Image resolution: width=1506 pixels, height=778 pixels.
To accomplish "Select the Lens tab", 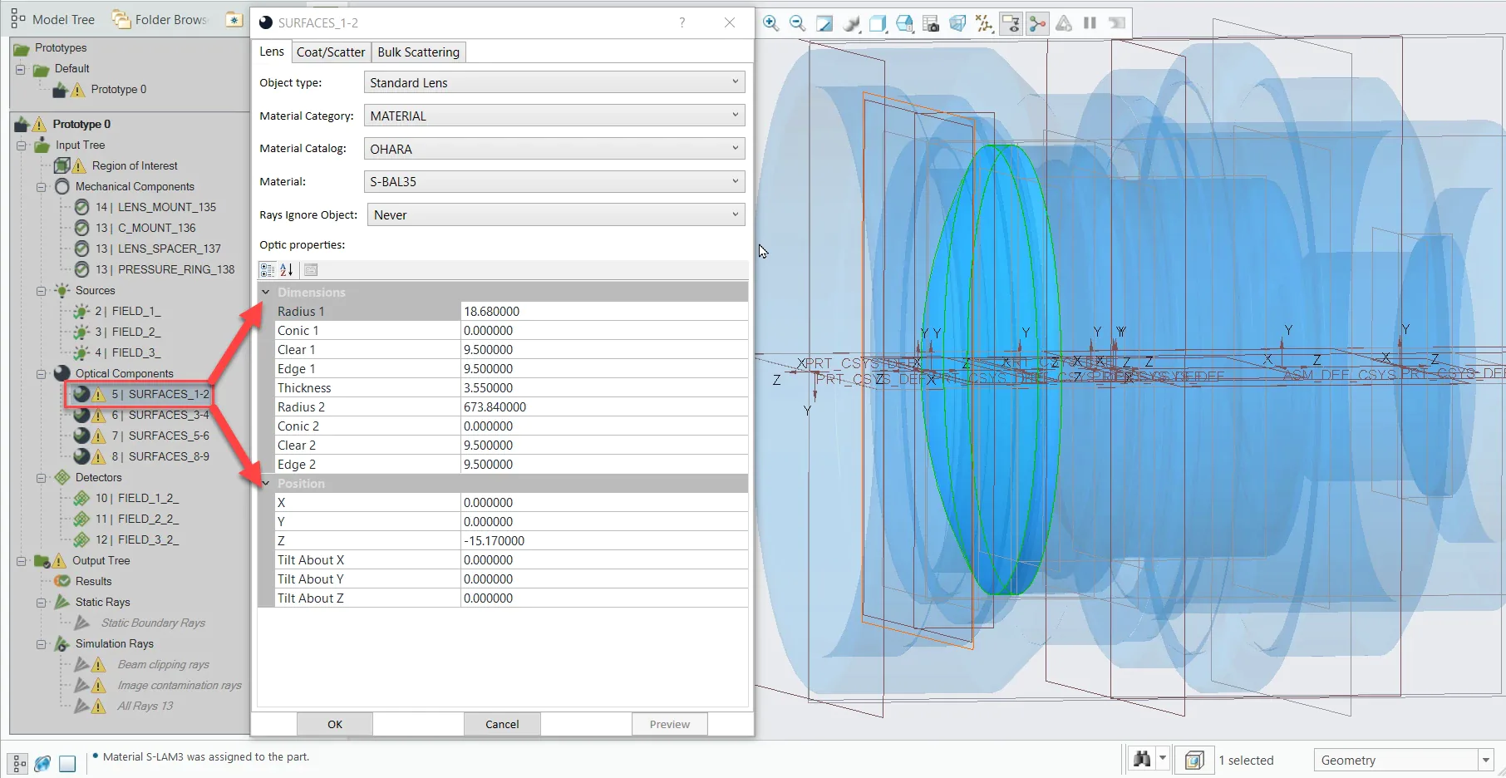I will [272, 52].
